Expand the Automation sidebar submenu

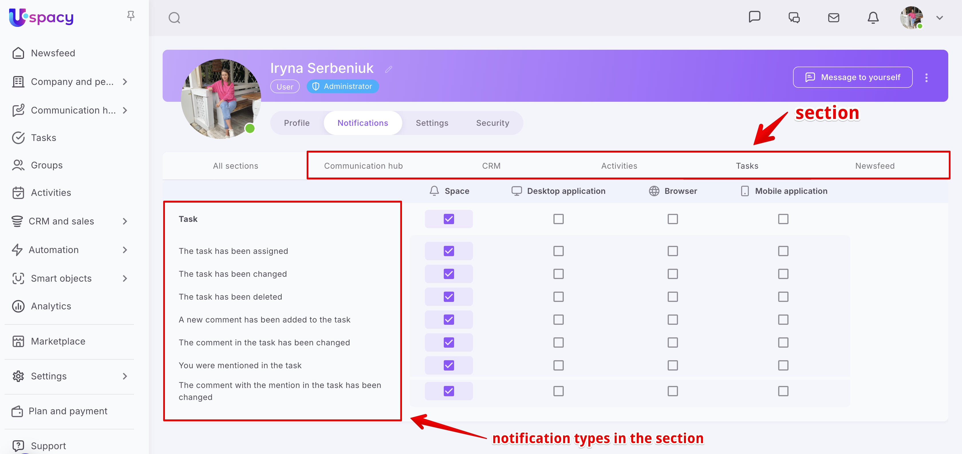(125, 250)
